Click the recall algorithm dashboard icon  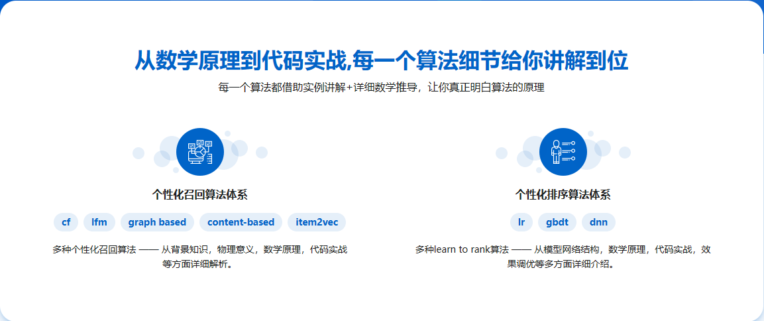199,152
